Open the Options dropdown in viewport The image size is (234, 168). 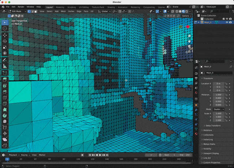(x=186, y=16)
